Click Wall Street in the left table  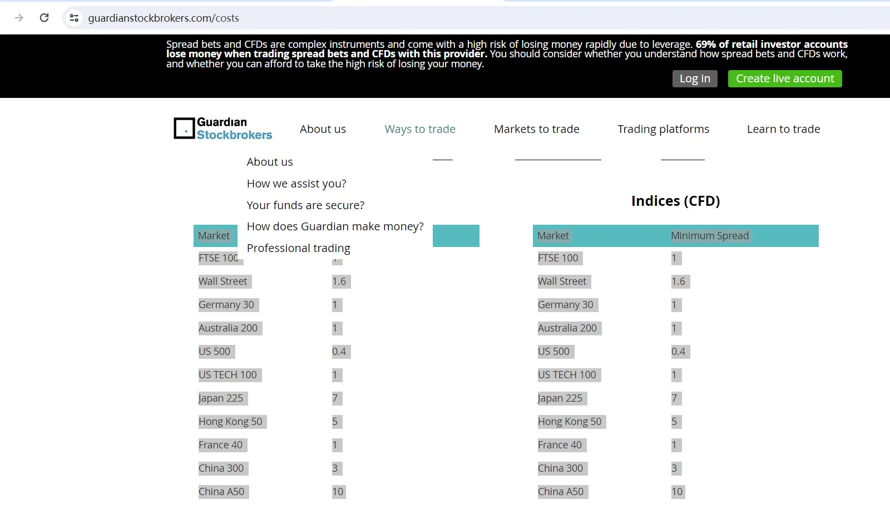[222, 281]
